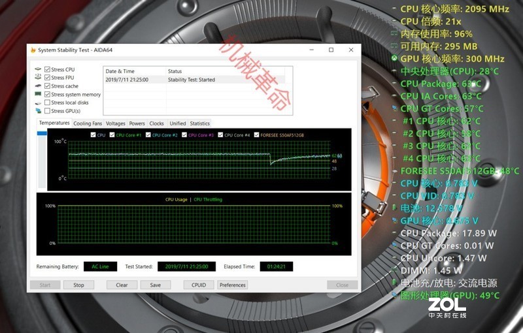Switch to the Temperatures tab
This screenshot has height=333, width=523.
tap(54, 123)
